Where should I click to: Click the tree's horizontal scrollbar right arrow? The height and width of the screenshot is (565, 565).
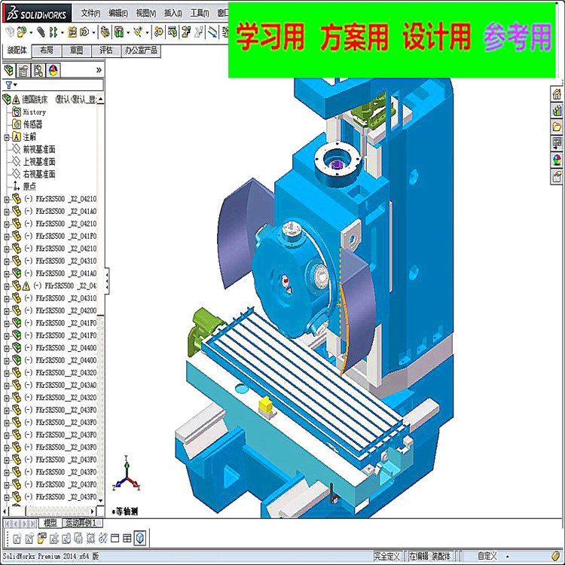[x=92, y=511]
